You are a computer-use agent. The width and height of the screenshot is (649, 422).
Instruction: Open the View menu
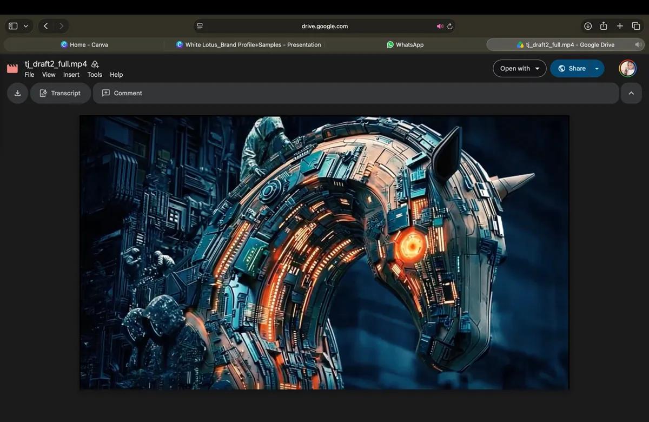coord(49,75)
